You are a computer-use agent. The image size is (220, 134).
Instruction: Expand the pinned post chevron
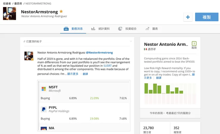pyautogui.click(x=131, y=41)
